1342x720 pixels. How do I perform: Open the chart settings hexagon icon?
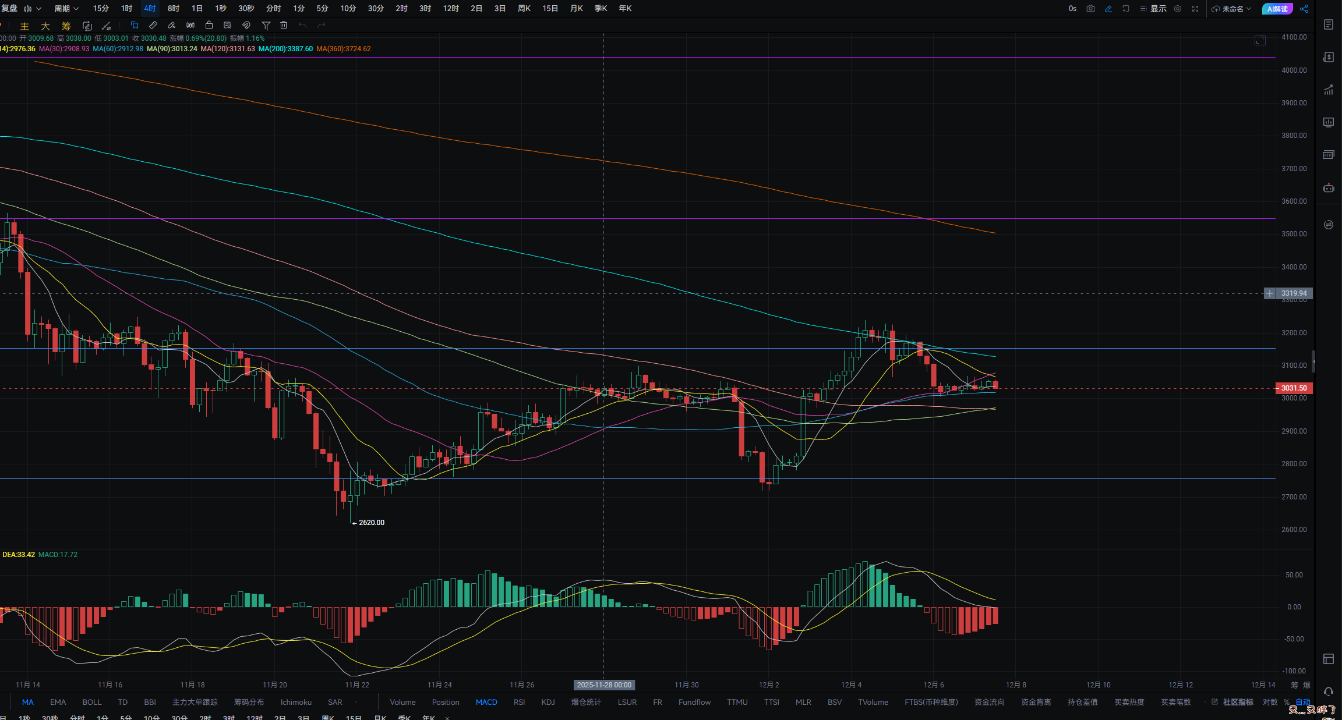1178,9
